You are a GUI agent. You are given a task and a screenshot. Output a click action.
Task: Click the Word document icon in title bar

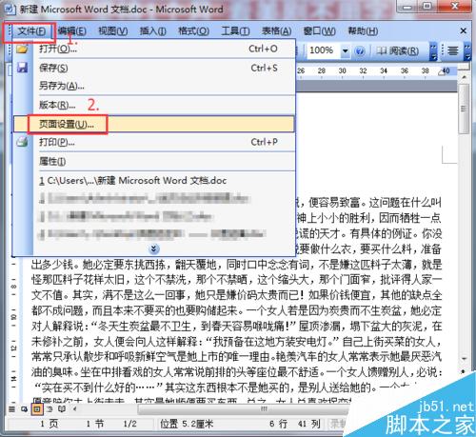click(10, 10)
